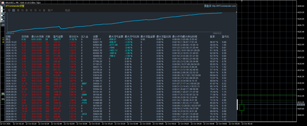Click the 4.30 % percentage value
The height and width of the screenshot is (126, 307).
[x=73, y=83]
